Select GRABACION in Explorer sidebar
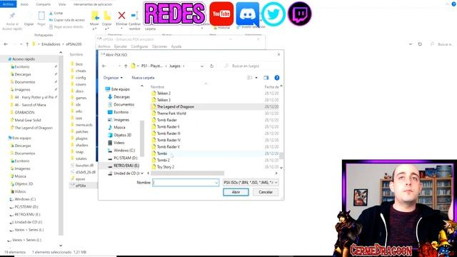The width and height of the screenshot is (457, 257). pyautogui.click(x=24, y=113)
